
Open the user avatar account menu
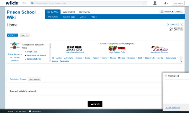(156, 3)
